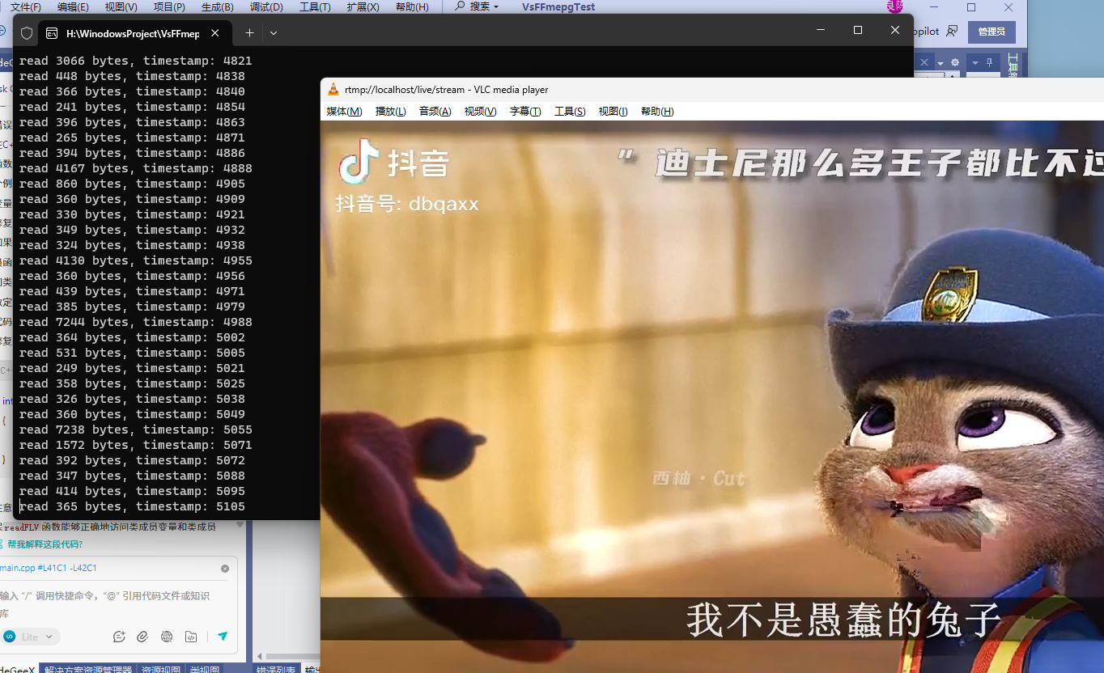Open VLC's 媒体(M) menu
This screenshot has height=673, width=1104.
point(343,111)
